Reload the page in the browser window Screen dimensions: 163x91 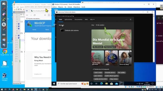(35, 15)
